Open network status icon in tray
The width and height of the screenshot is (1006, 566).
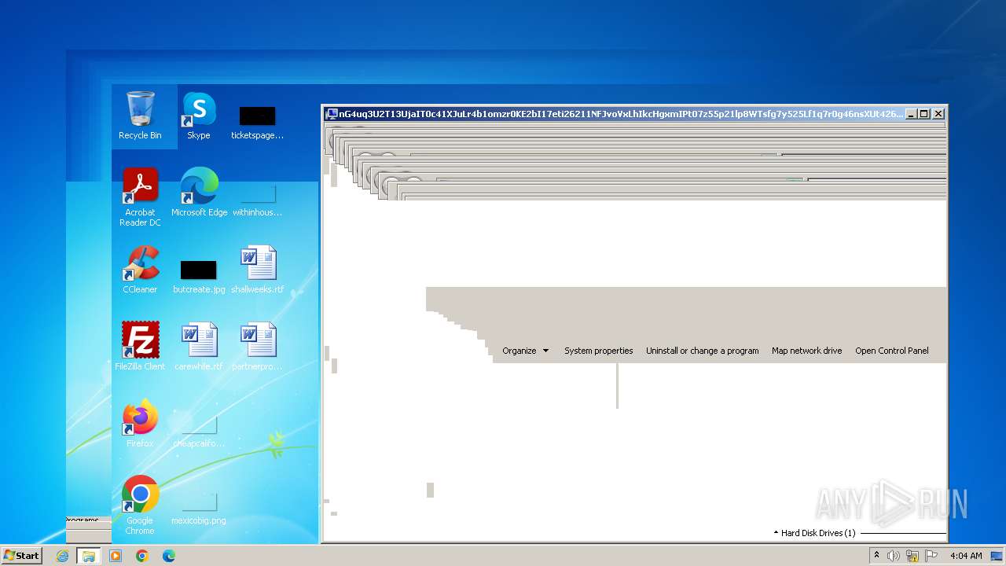pyautogui.click(x=912, y=556)
